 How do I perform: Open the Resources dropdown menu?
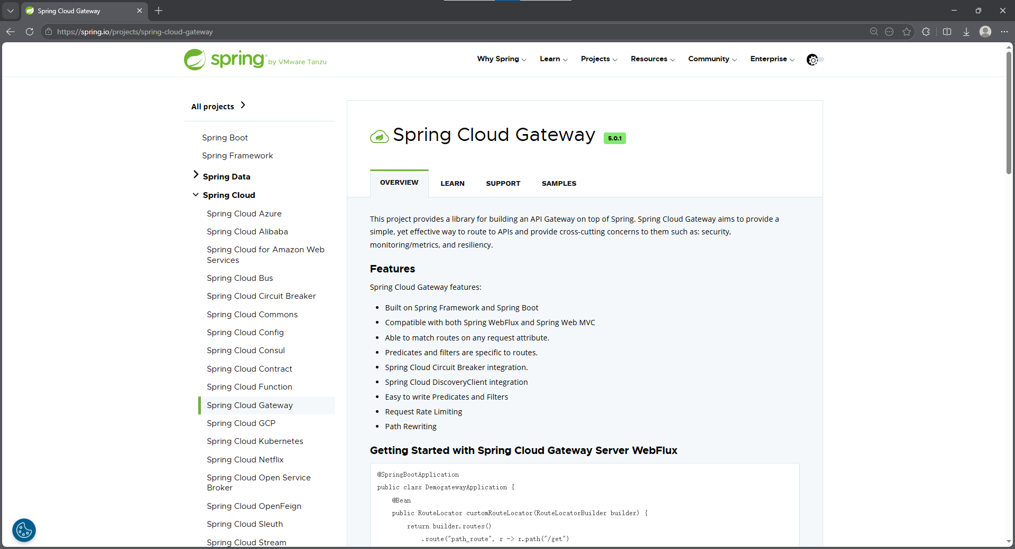click(653, 59)
